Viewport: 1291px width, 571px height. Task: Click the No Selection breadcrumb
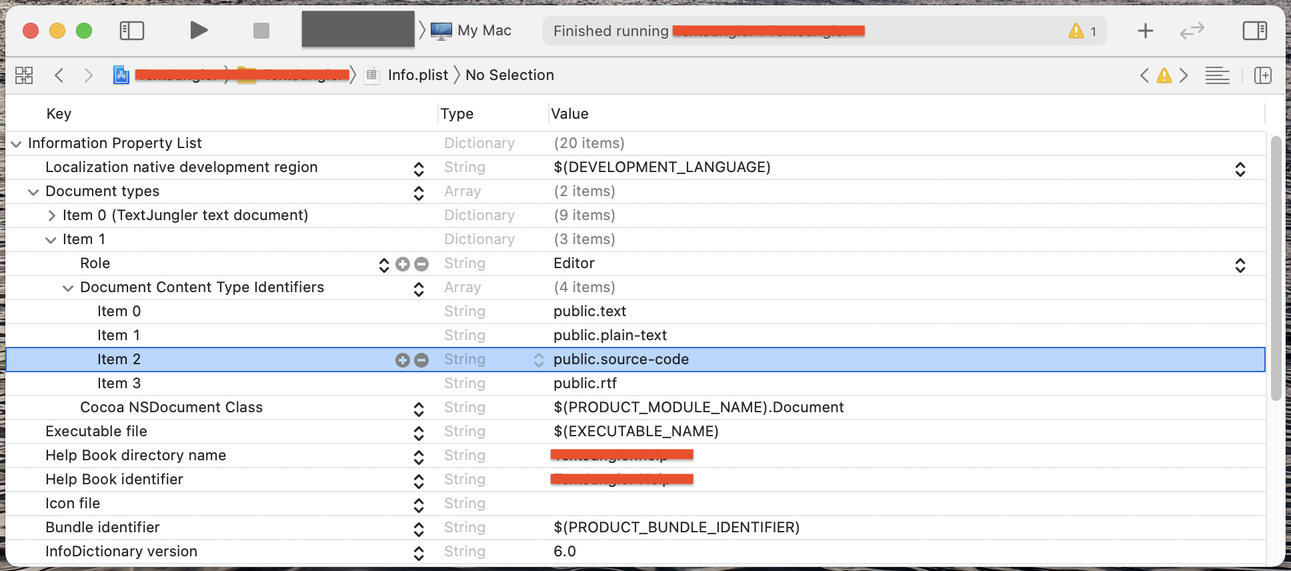[x=509, y=75]
